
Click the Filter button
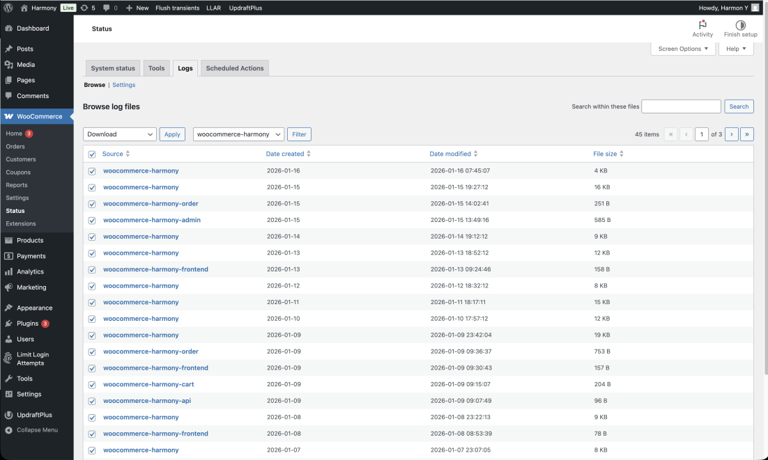click(299, 134)
